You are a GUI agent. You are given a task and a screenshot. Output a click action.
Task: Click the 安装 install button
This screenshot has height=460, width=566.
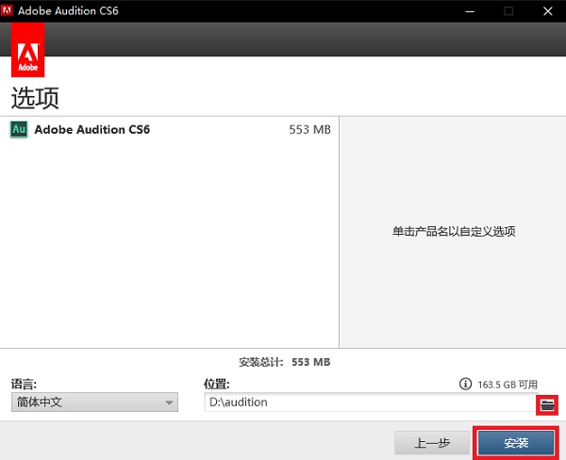coord(516,443)
